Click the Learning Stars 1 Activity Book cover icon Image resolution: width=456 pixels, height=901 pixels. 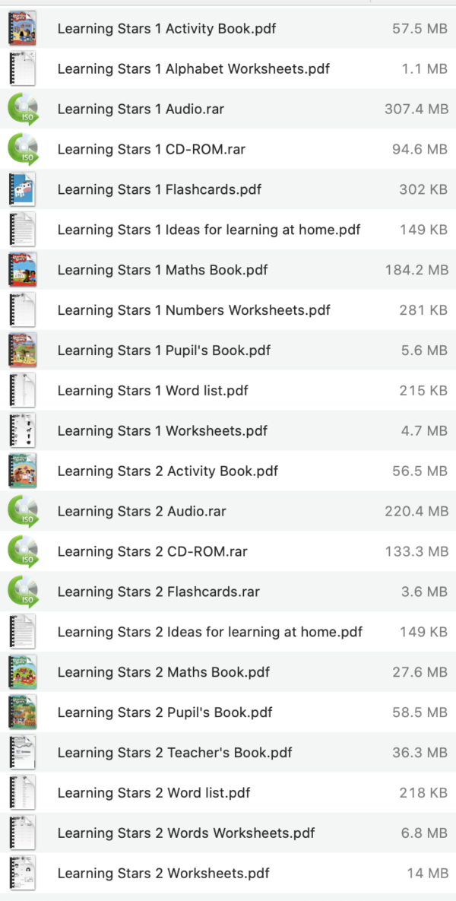(x=22, y=28)
